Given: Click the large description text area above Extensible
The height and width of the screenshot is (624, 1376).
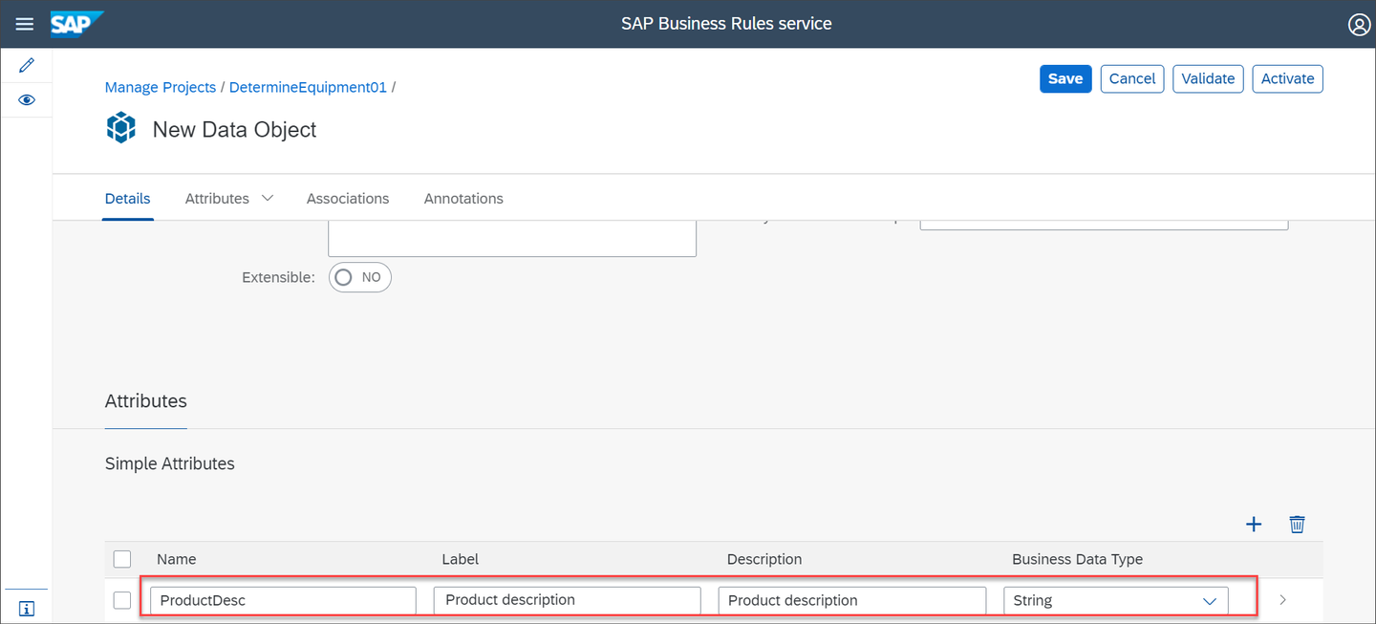Looking at the screenshot, I should click(512, 239).
